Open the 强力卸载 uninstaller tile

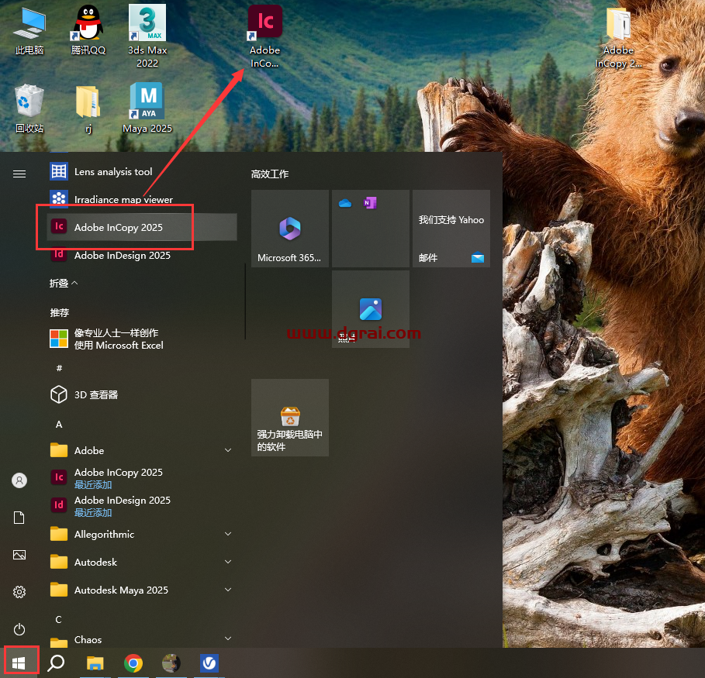point(289,417)
